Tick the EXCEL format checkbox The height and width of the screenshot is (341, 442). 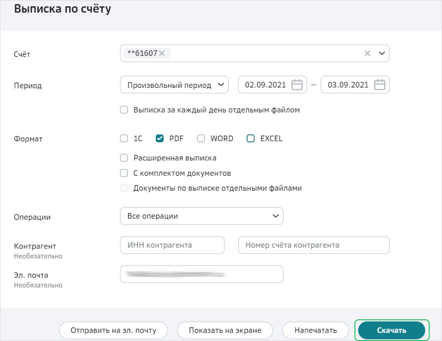[251, 139]
